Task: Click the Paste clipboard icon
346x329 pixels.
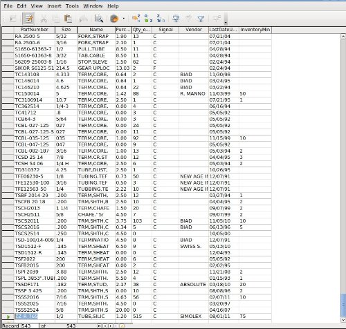Action: pos(68,19)
